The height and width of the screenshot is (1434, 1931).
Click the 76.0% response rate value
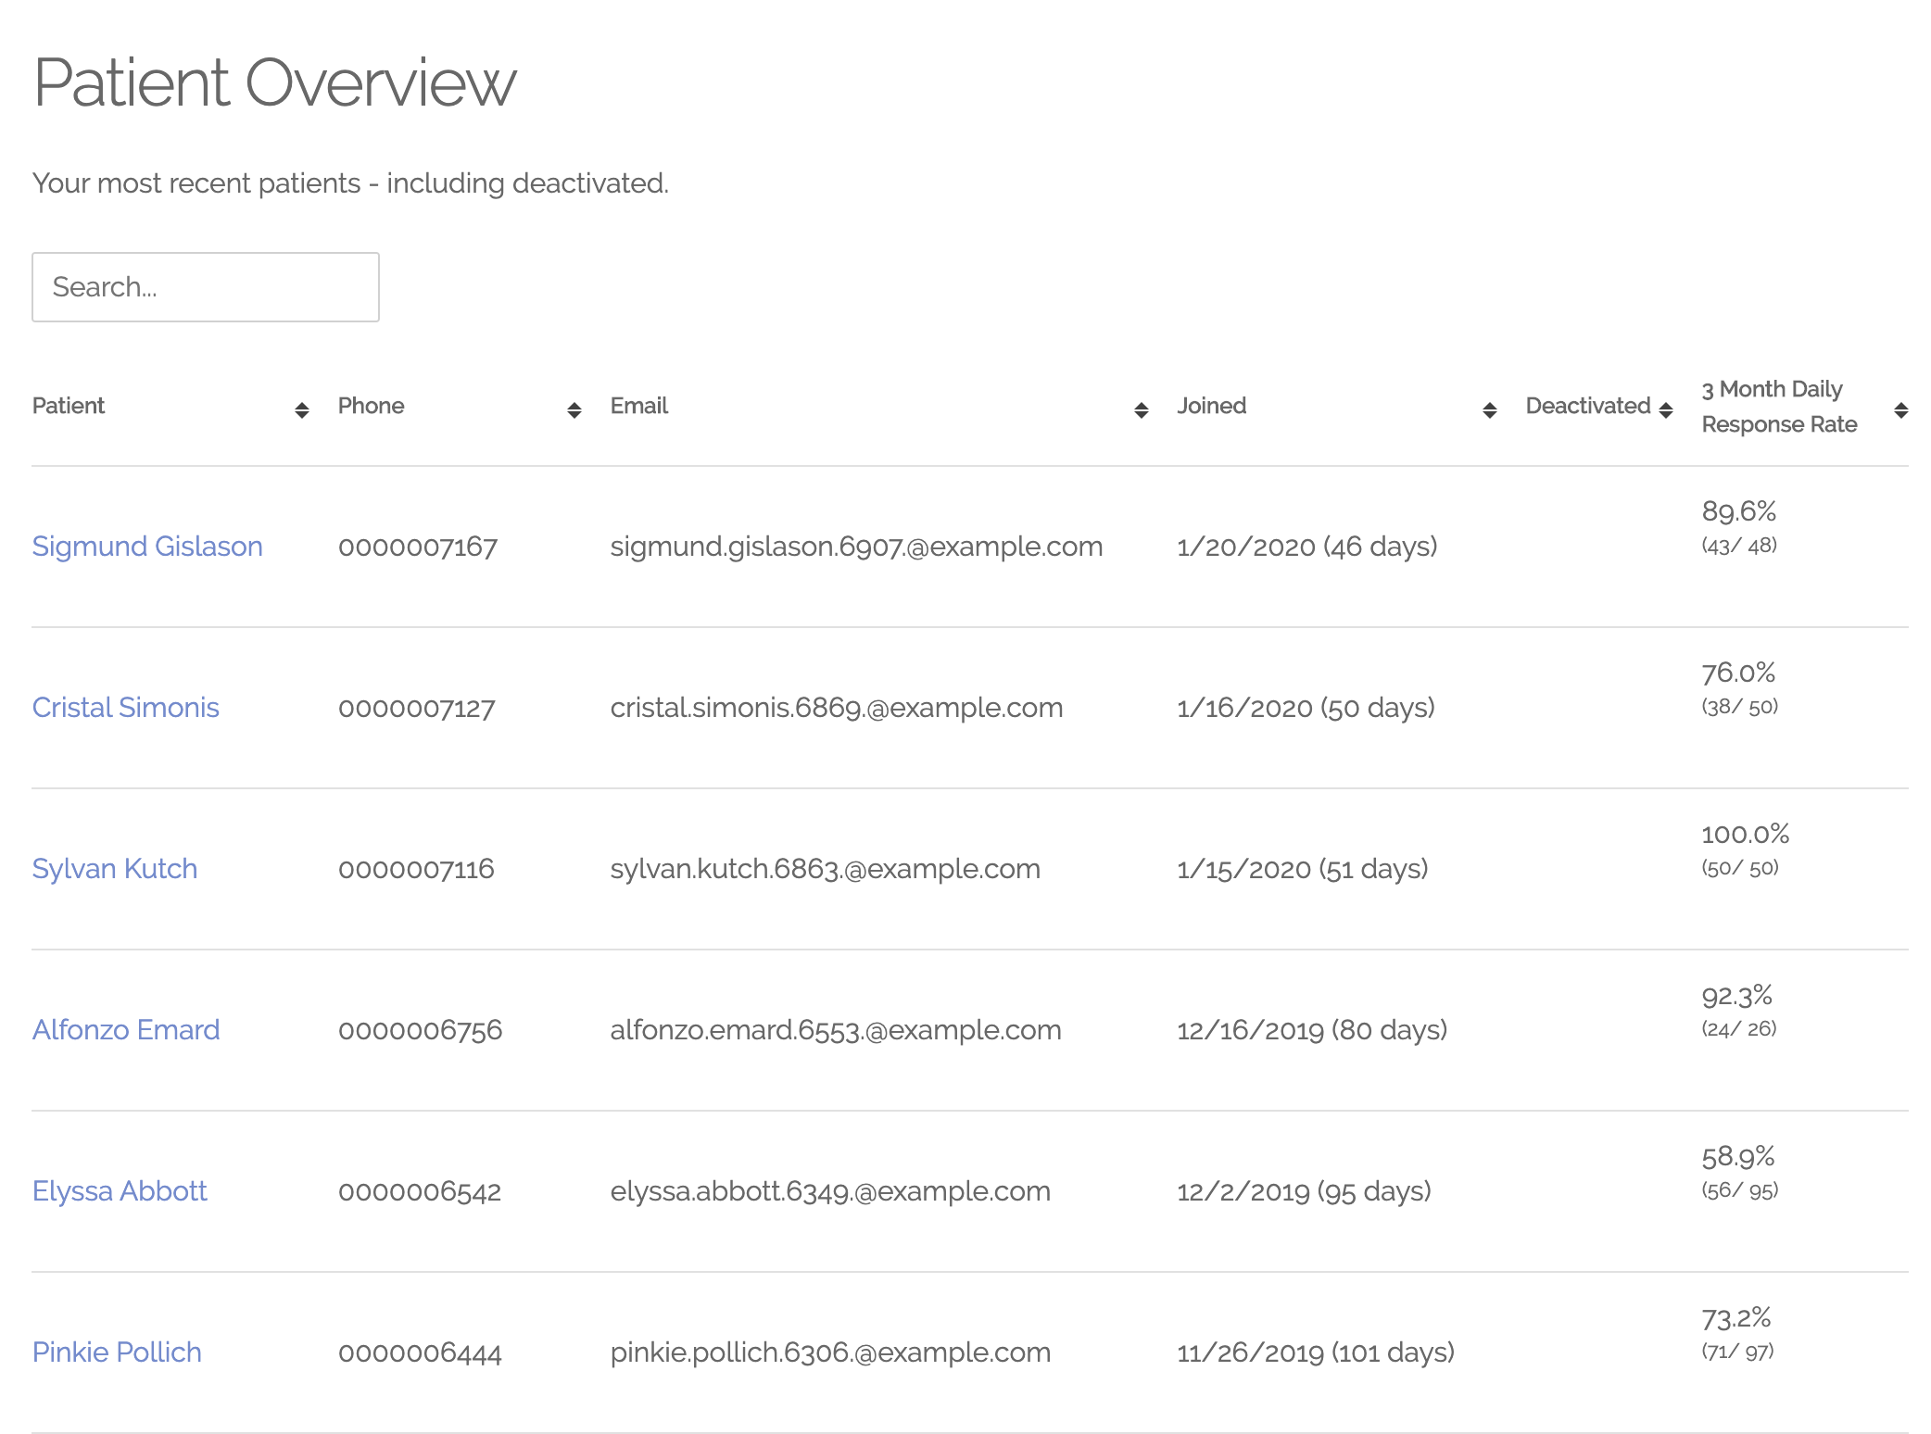pos(1738,673)
